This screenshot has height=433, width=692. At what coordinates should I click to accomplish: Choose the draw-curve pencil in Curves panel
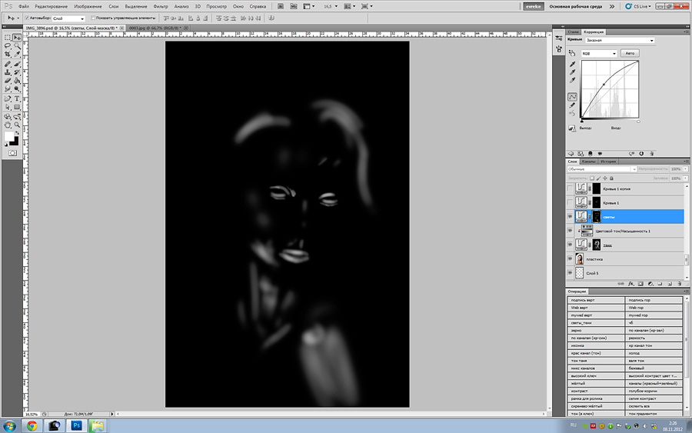point(572,105)
